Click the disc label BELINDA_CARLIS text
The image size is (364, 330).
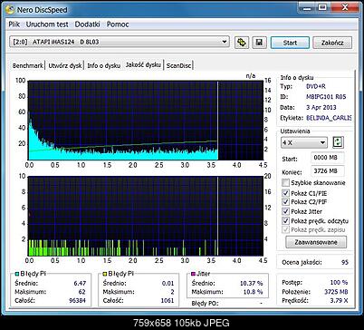pyautogui.click(x=329, y=118)
